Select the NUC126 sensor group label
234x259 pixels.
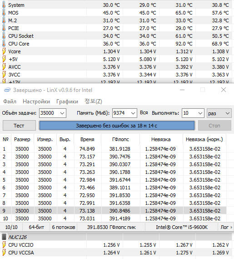pyautogui.click(x=17, y=237)
